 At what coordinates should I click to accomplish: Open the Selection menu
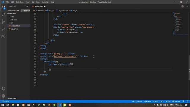pyautogui.click(x=20, y=2)
